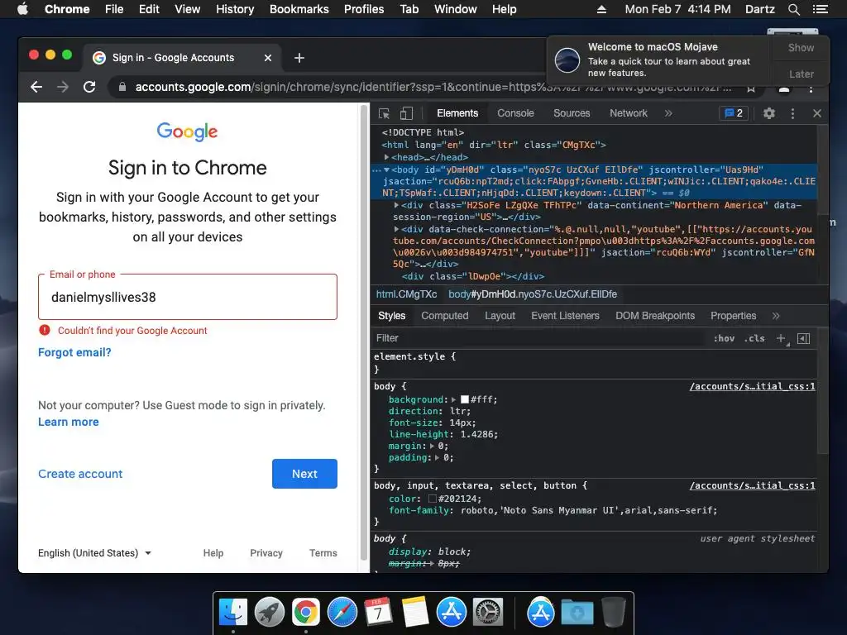Click the Apple menu icon

click(x=22, y=9)
